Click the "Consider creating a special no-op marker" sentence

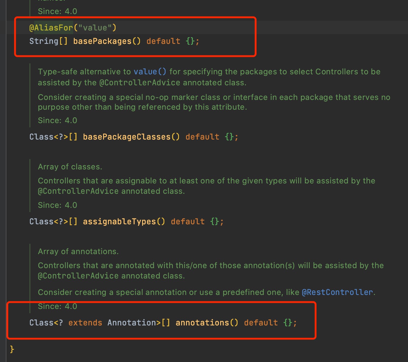pyautogui.click(x=214, y=102)
